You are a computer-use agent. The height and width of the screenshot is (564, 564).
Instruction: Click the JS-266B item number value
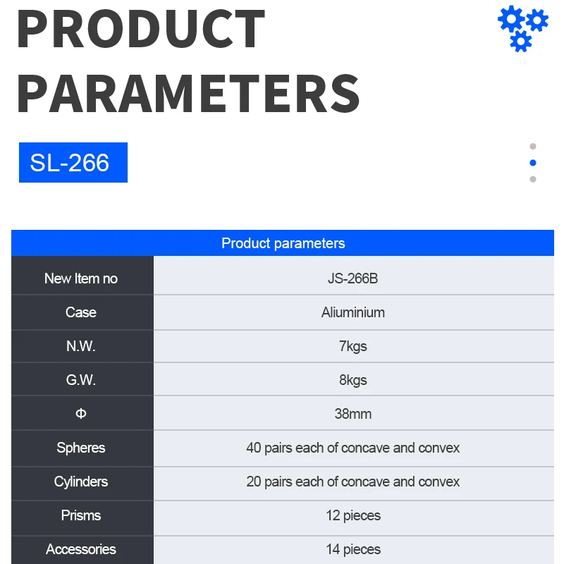(353, 278)
